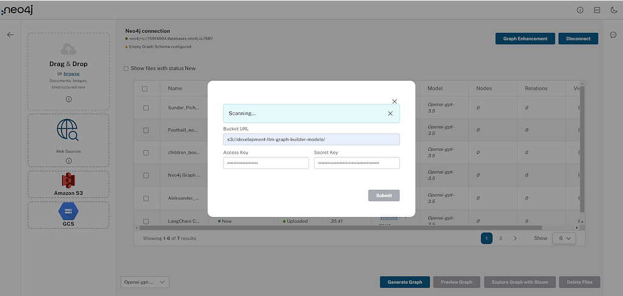Go to page 2 of results
The image size is (623, 296).
click(x=501, y=238)
